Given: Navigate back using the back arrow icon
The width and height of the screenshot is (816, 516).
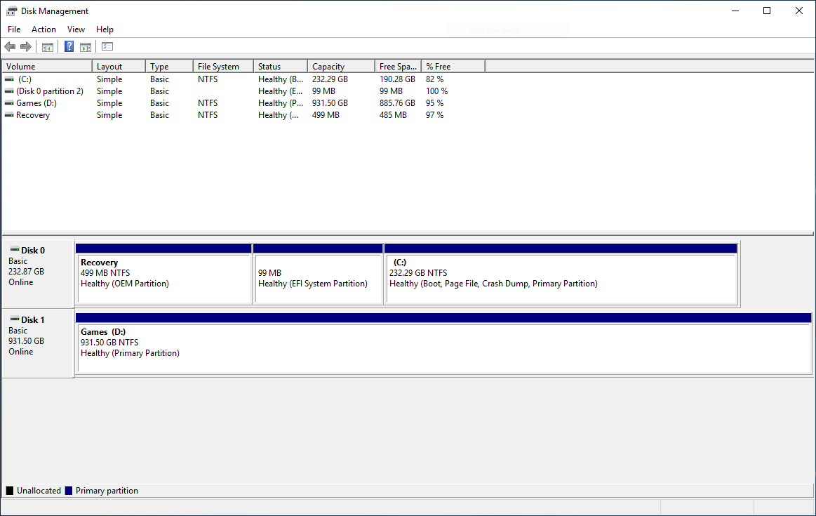Looking at the screenshot, I should [10, 46].
